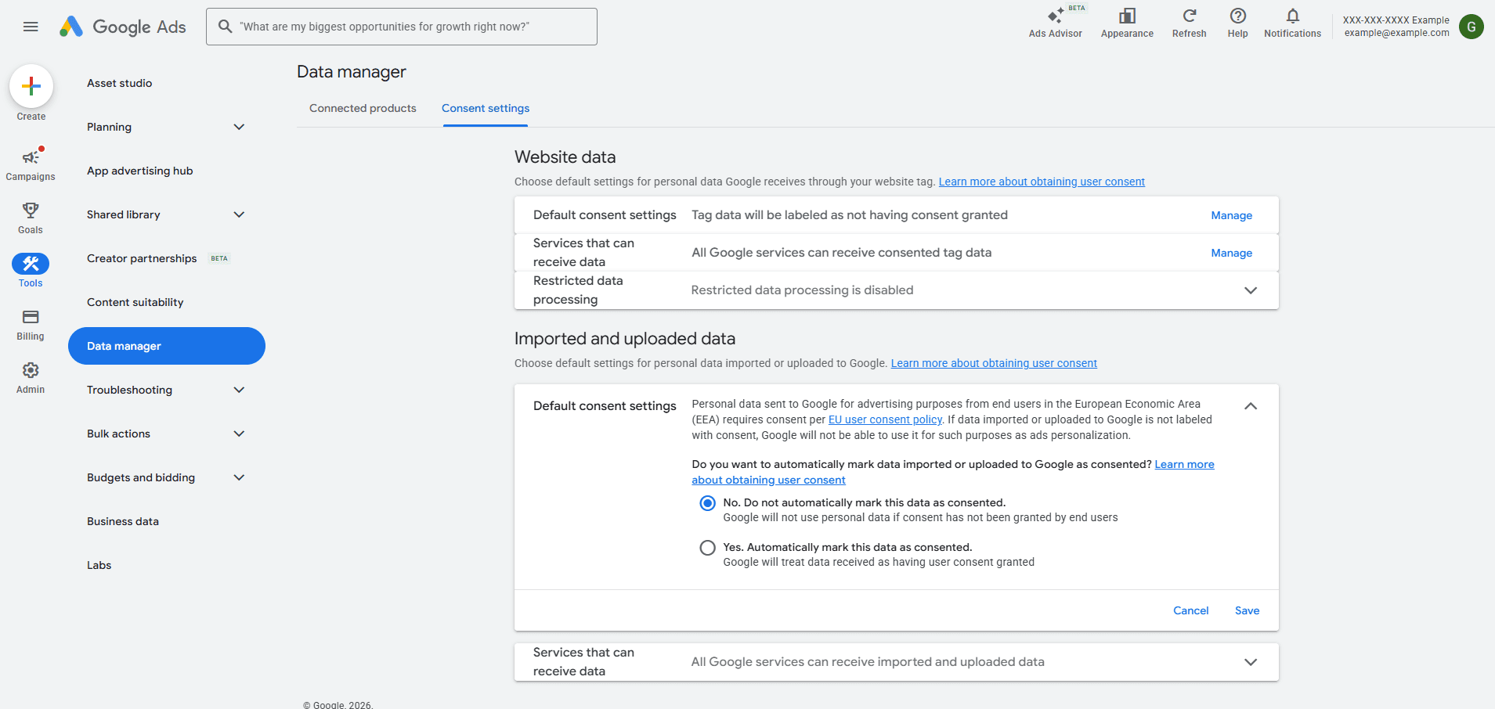Collapse the Default consent settings panel

[x=1251, y=405]
